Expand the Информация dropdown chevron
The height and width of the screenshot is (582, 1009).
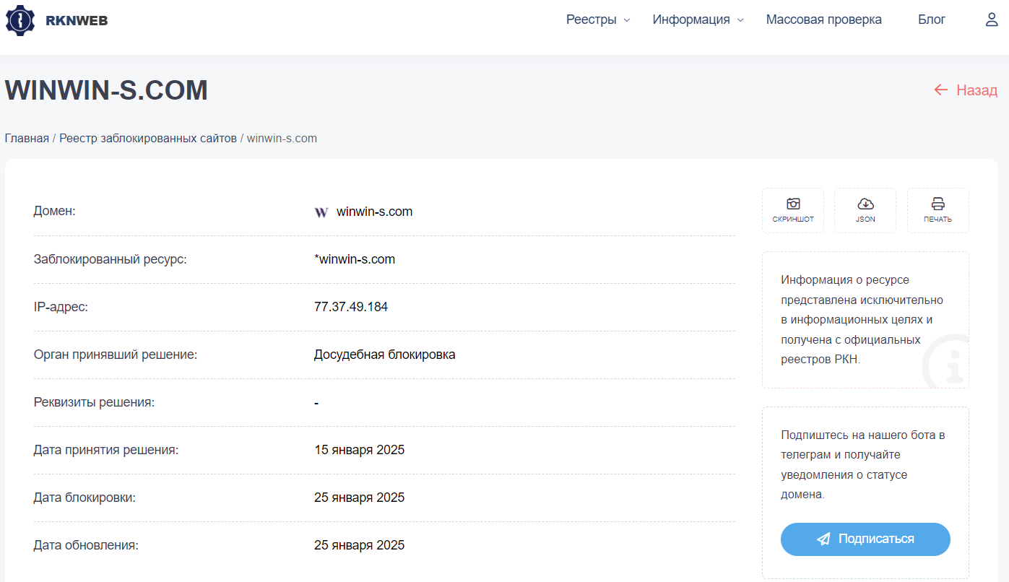[740, 20]
